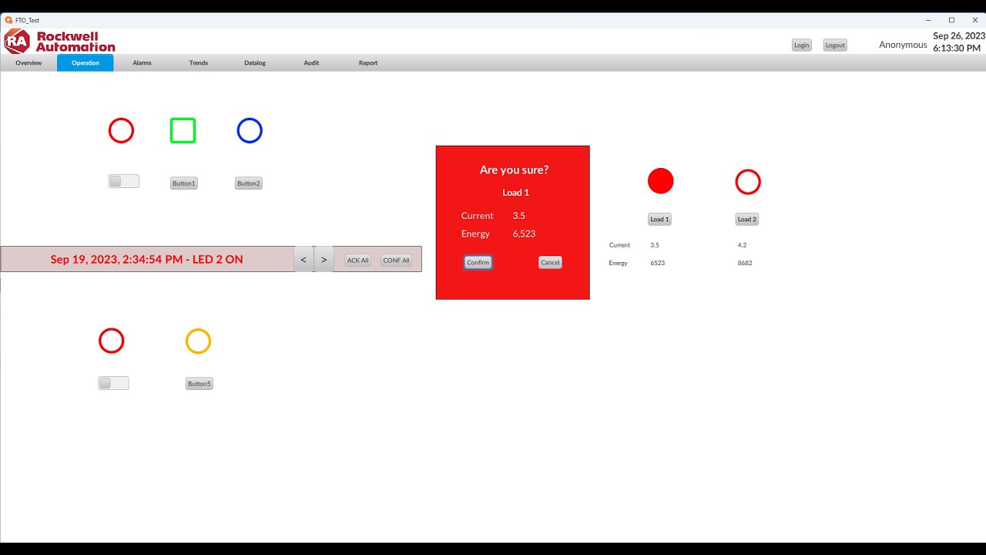Click Button2
Screen dimensions: 986x555
click(x=249, y=183)
